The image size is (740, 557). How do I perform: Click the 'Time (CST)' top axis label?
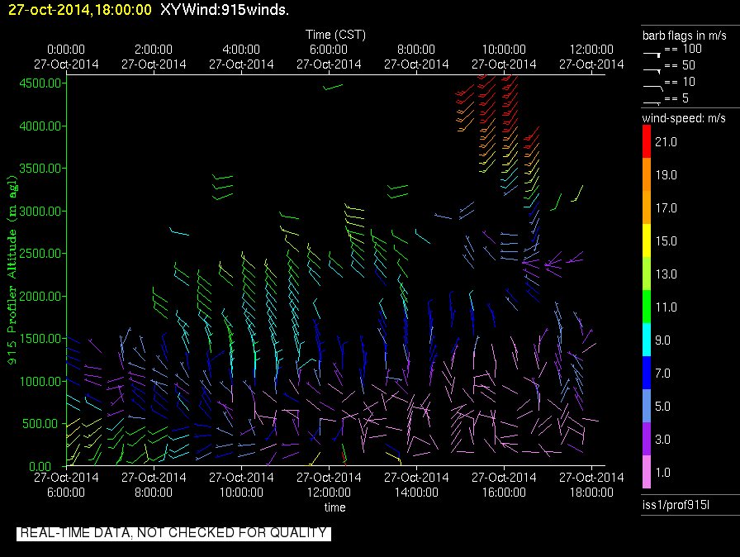[335, 35]
